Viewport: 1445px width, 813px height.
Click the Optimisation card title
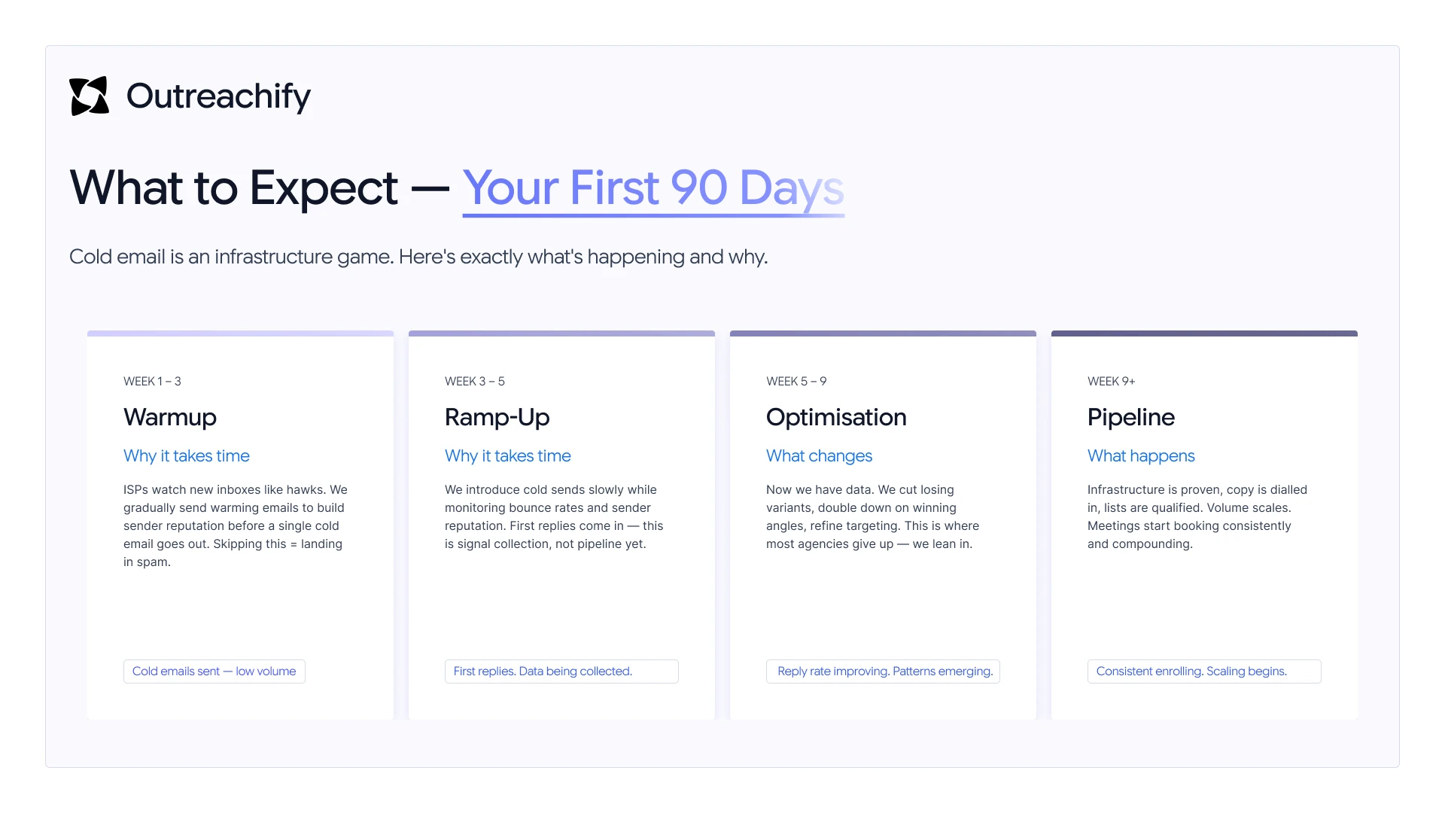835,417
